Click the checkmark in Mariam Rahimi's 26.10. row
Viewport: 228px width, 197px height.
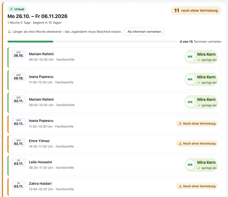199,60
